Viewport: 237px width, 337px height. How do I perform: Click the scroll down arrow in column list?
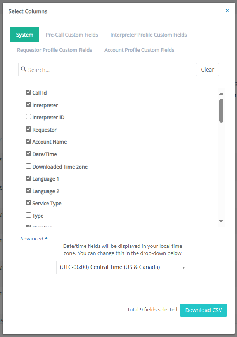221,221
